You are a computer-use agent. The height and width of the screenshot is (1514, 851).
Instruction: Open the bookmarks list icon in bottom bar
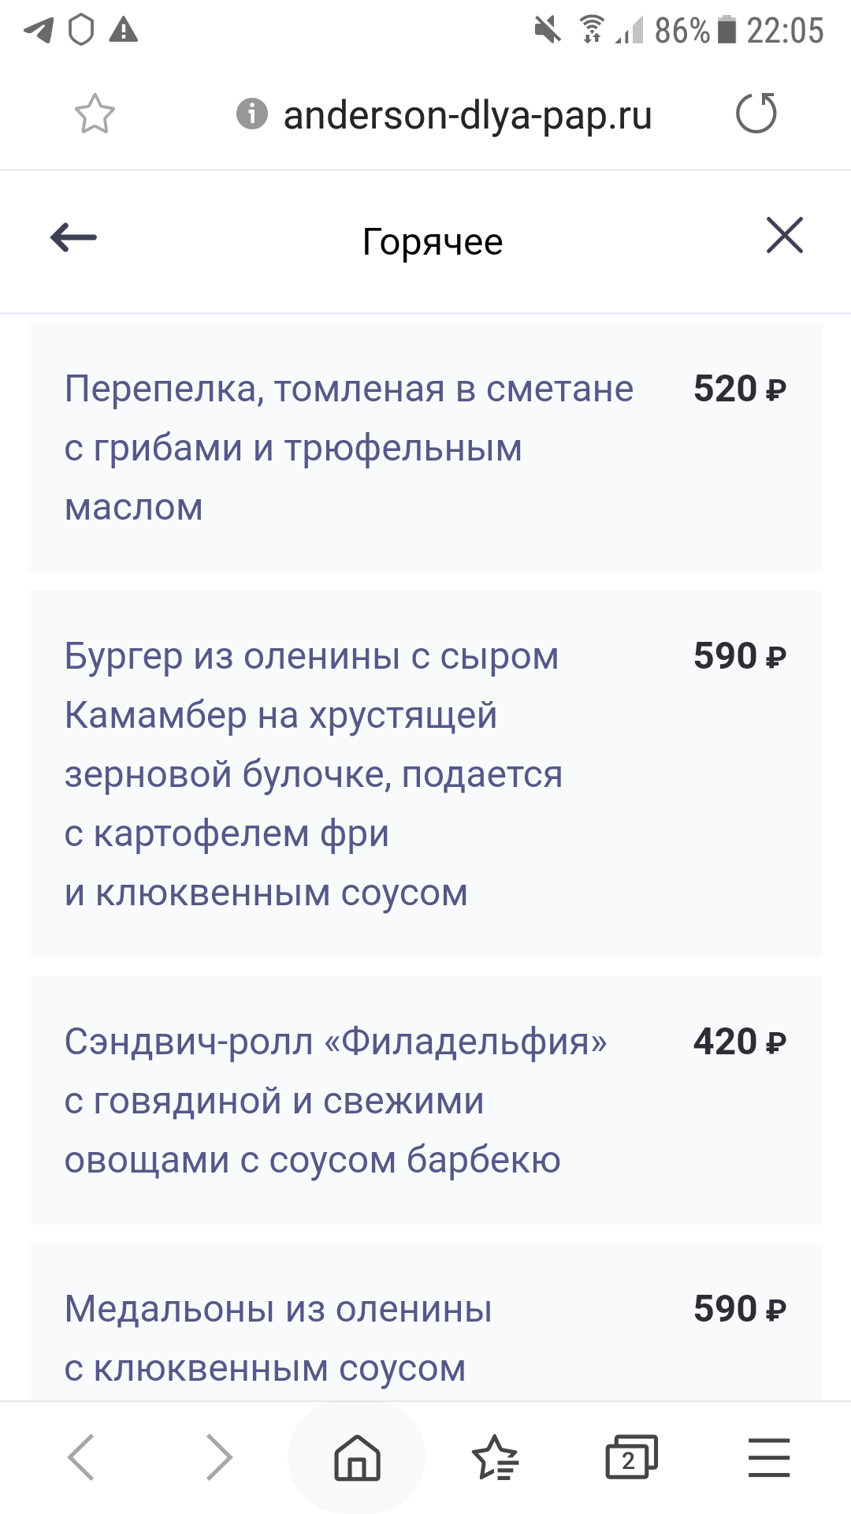(x=494, y=1457)
